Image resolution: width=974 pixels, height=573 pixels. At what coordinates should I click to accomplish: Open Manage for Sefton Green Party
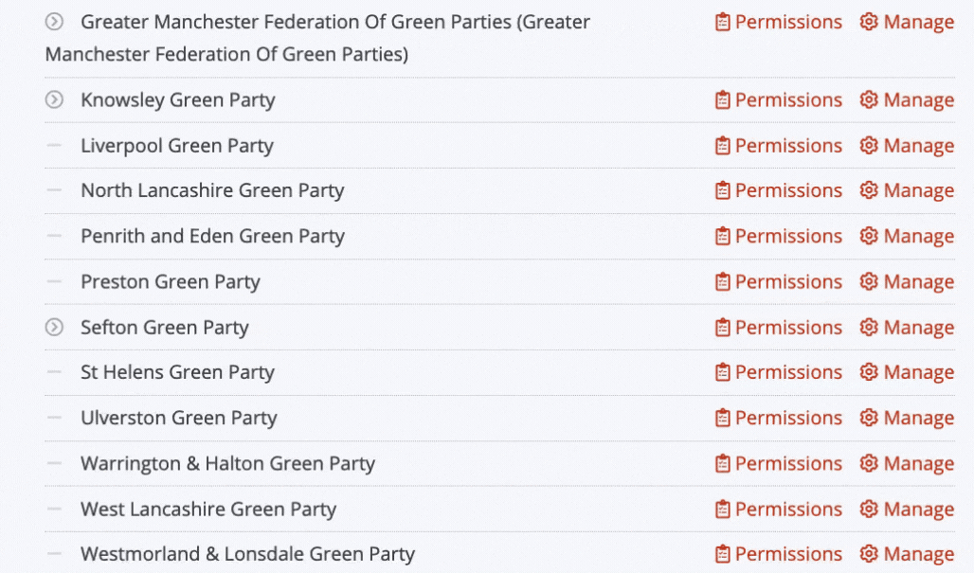907,327
